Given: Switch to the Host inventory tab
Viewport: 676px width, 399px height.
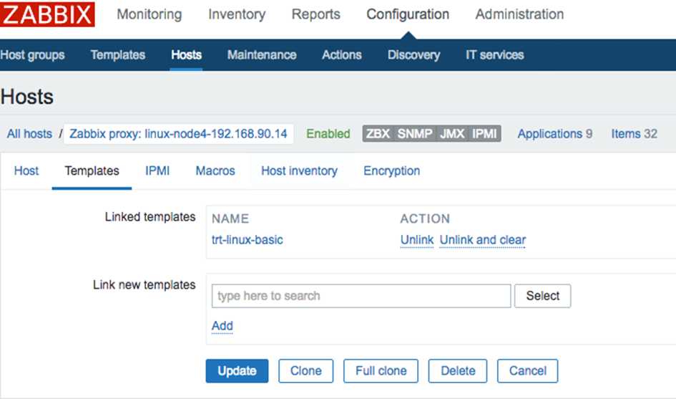Looking at the screenshot, I should point(299,171).
